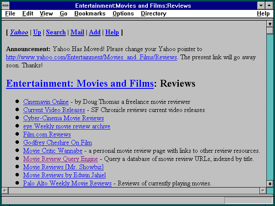
Task: Open the Options menu
Action: click(123, 14)
